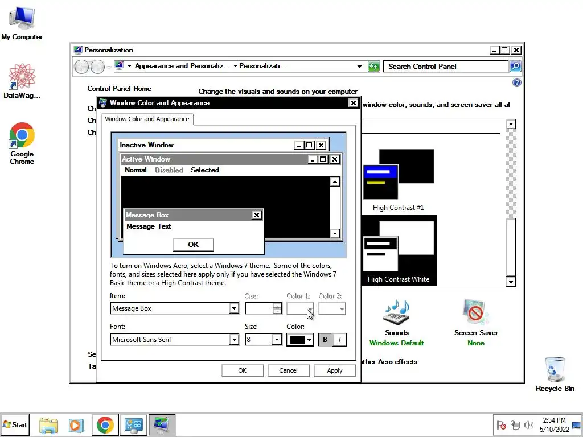Select High Contrast White theme thumbnail
The width and height of the screenshot is (583, 437).
(x=399, y=250)
